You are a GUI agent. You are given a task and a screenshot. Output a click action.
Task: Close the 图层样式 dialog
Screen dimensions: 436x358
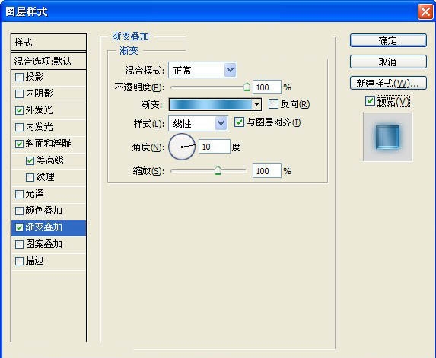425,12
